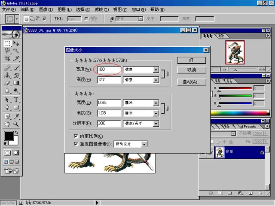Select the Brush tool

[16, 67]
